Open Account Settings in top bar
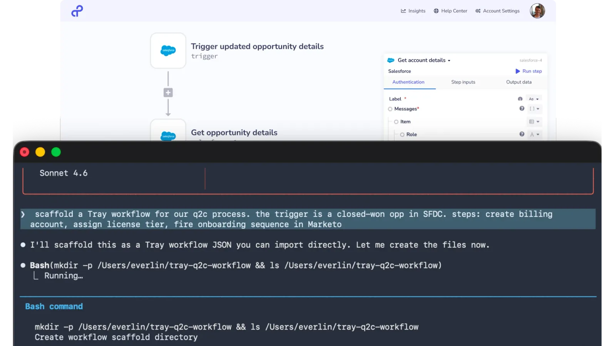Image resolution: width=616 pixels, height=346 pixels. pyautogui.click(x=497, y=11)
